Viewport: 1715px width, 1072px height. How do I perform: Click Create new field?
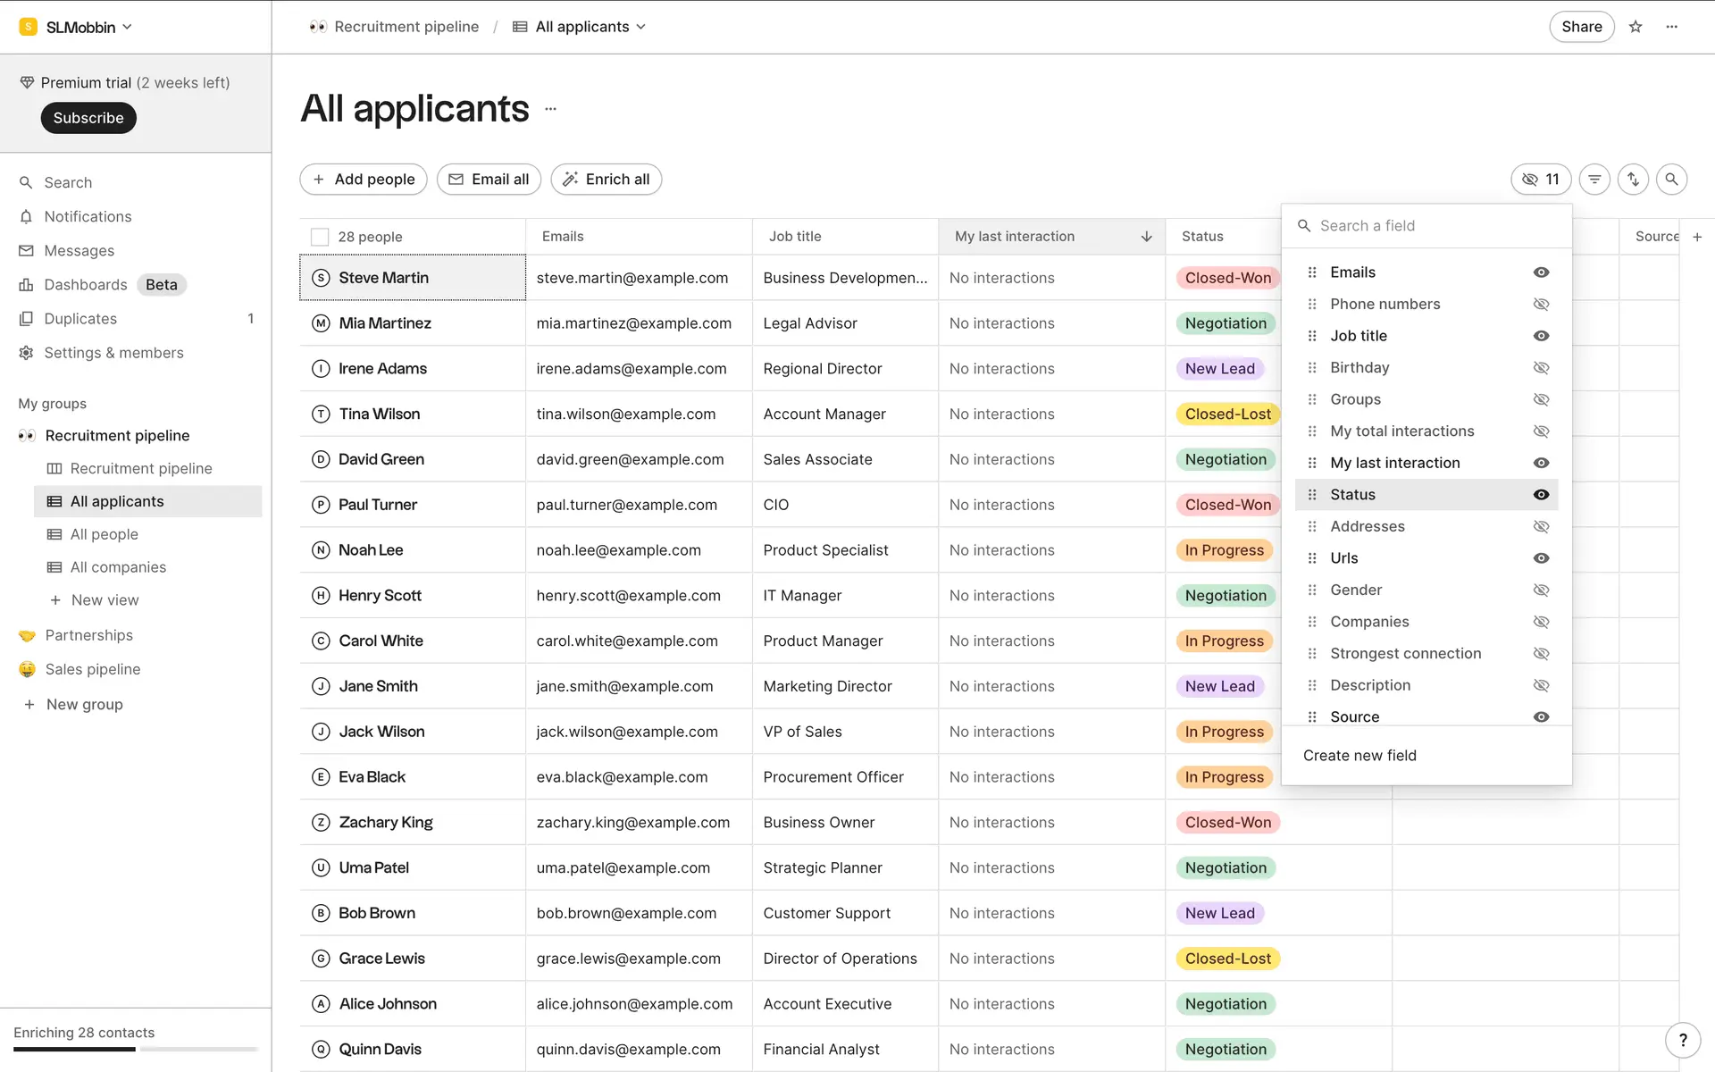(x=1359, y=756)
